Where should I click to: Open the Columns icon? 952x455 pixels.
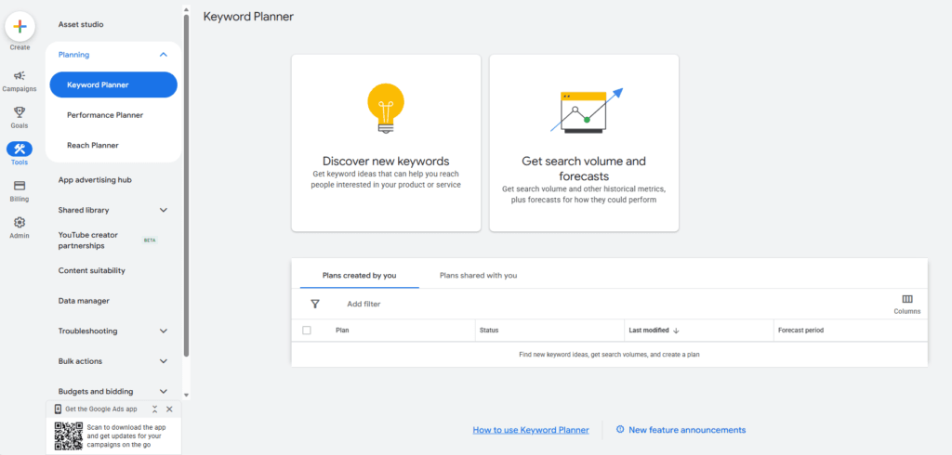[907, 299]
